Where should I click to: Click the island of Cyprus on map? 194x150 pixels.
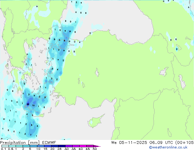95,122
